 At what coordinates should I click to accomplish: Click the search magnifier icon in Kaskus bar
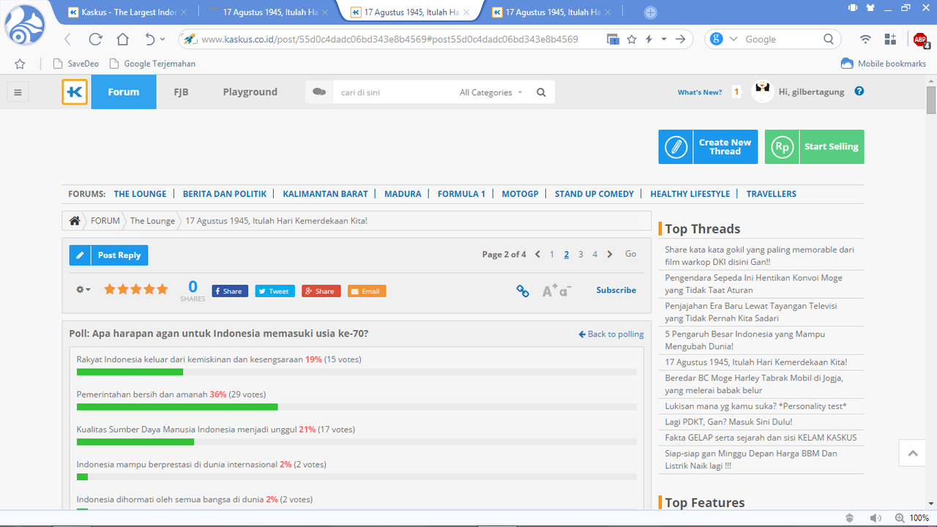[x=541, y=92]
